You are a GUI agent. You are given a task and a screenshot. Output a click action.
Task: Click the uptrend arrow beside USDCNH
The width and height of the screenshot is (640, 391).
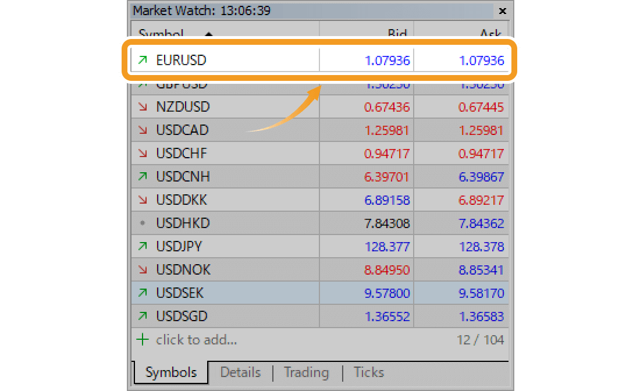click(x=143, y=176)
